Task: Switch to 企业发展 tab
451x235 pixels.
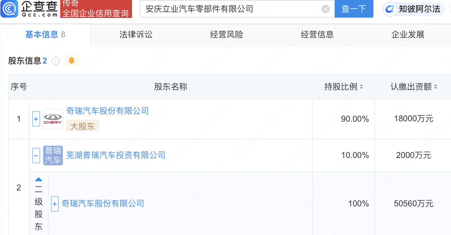Action: click(x=408, y=35)
